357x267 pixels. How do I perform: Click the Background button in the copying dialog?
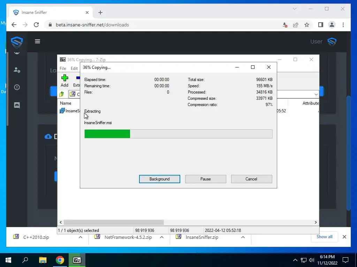click(159, 179)
